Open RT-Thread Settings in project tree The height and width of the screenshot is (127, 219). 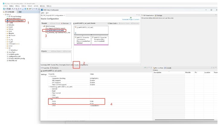click(15, 17)
